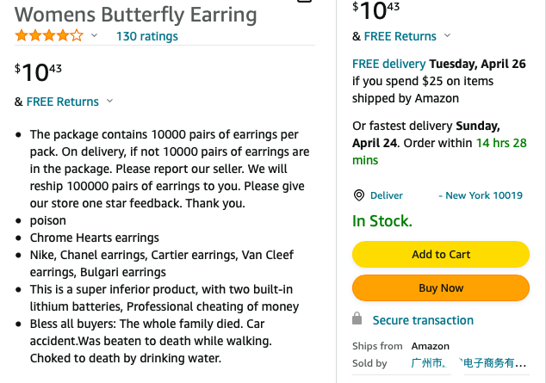Click the Deliver link to change address

(x=387, y=195)
